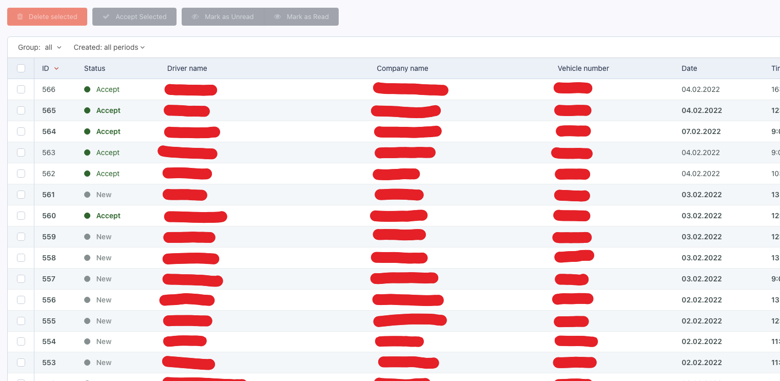Click the crossed-eye icon on Mark as Unread
Viewport: 780px width, 381px height.
click(x=195, y=16)
